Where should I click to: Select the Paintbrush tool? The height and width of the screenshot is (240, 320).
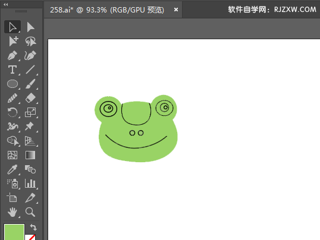(30, 84)
